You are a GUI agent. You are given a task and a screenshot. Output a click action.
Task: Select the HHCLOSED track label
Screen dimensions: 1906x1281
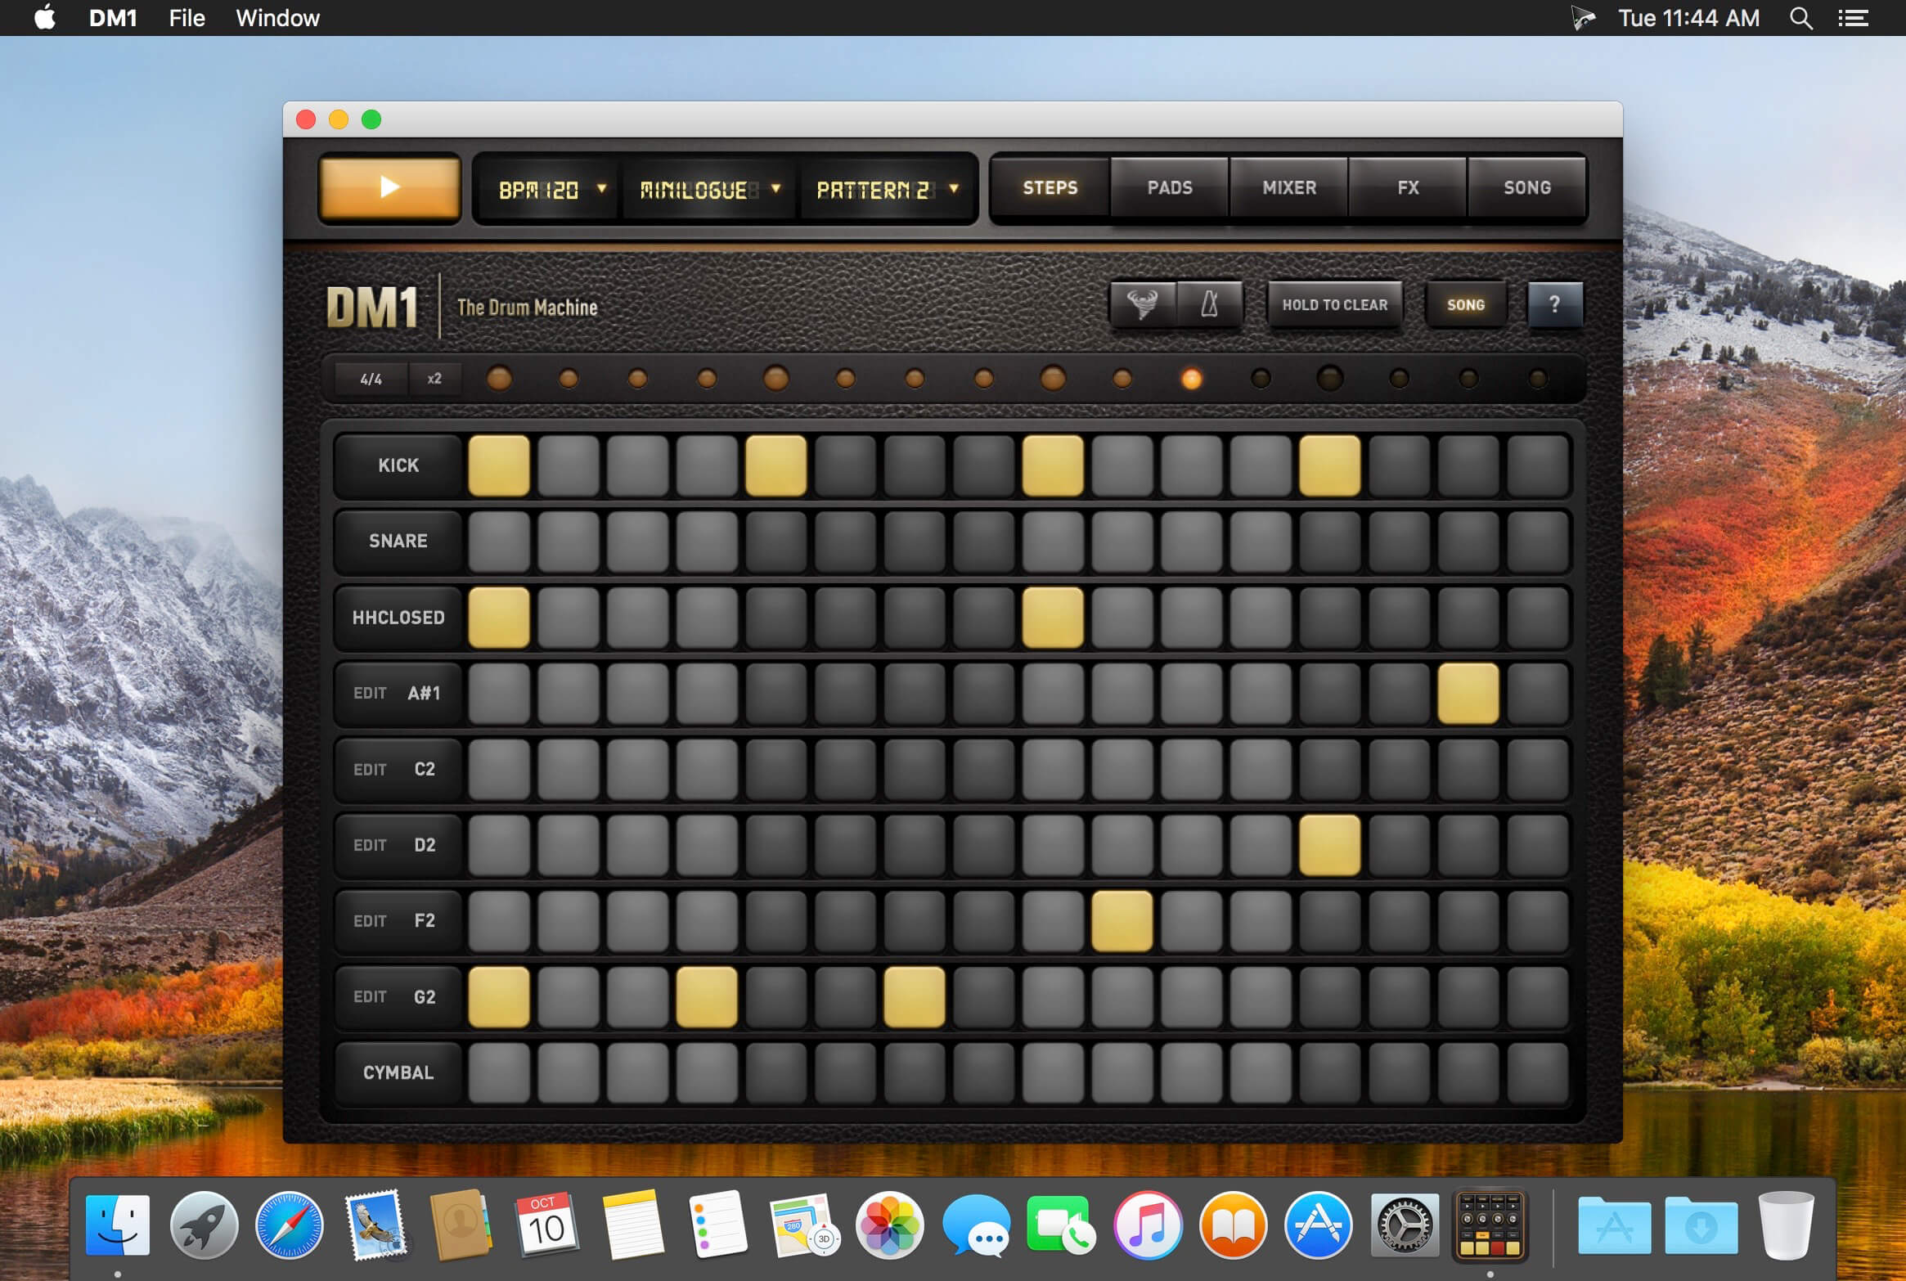(x=398, y=618)
